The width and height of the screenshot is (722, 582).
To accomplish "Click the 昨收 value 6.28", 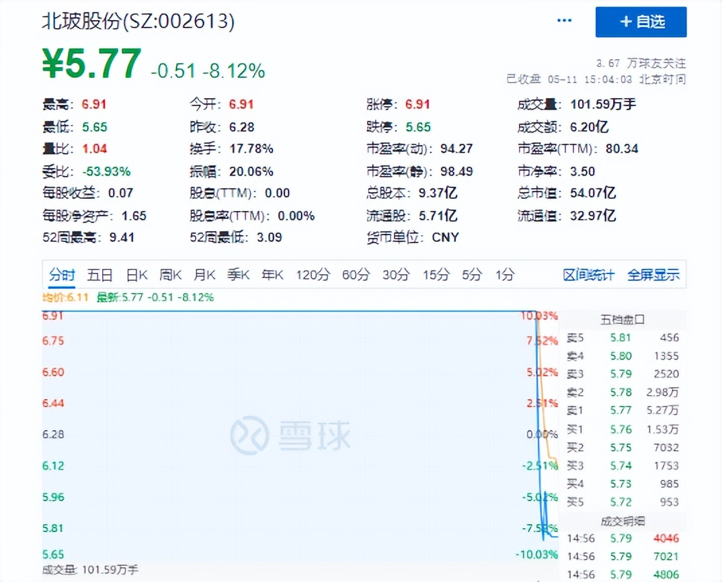I will (x=242, y=126).
